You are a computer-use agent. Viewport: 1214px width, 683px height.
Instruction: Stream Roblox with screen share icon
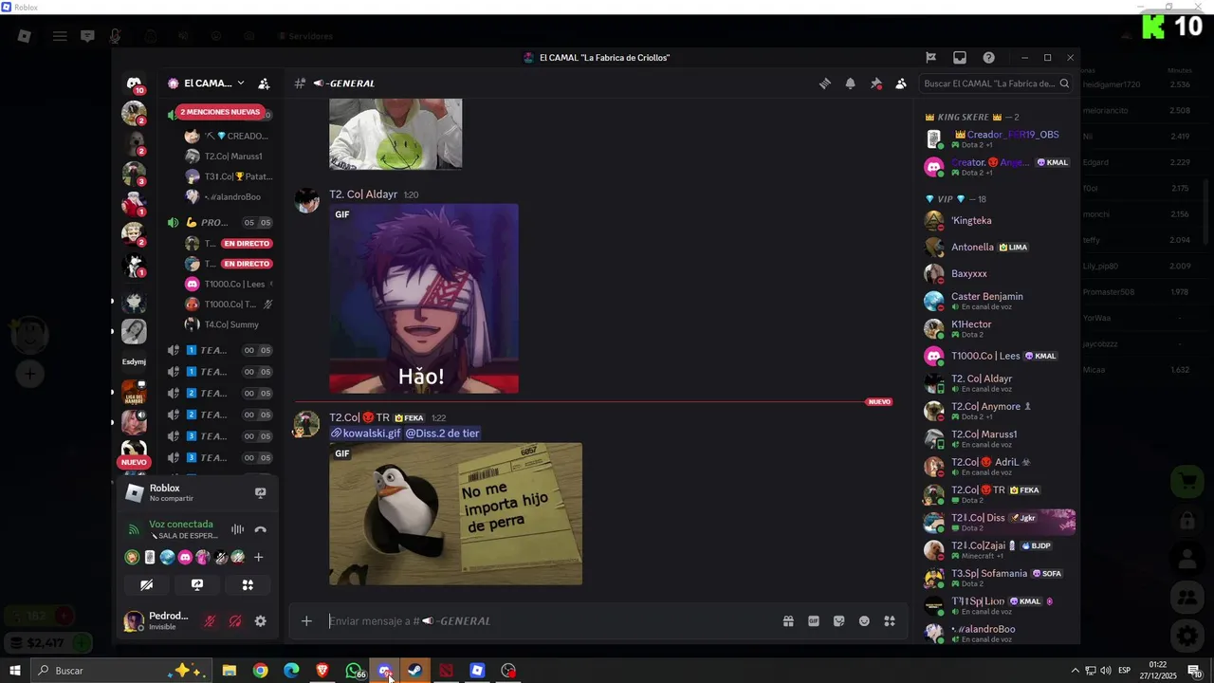pyautogui.click(x=260, y=492)
